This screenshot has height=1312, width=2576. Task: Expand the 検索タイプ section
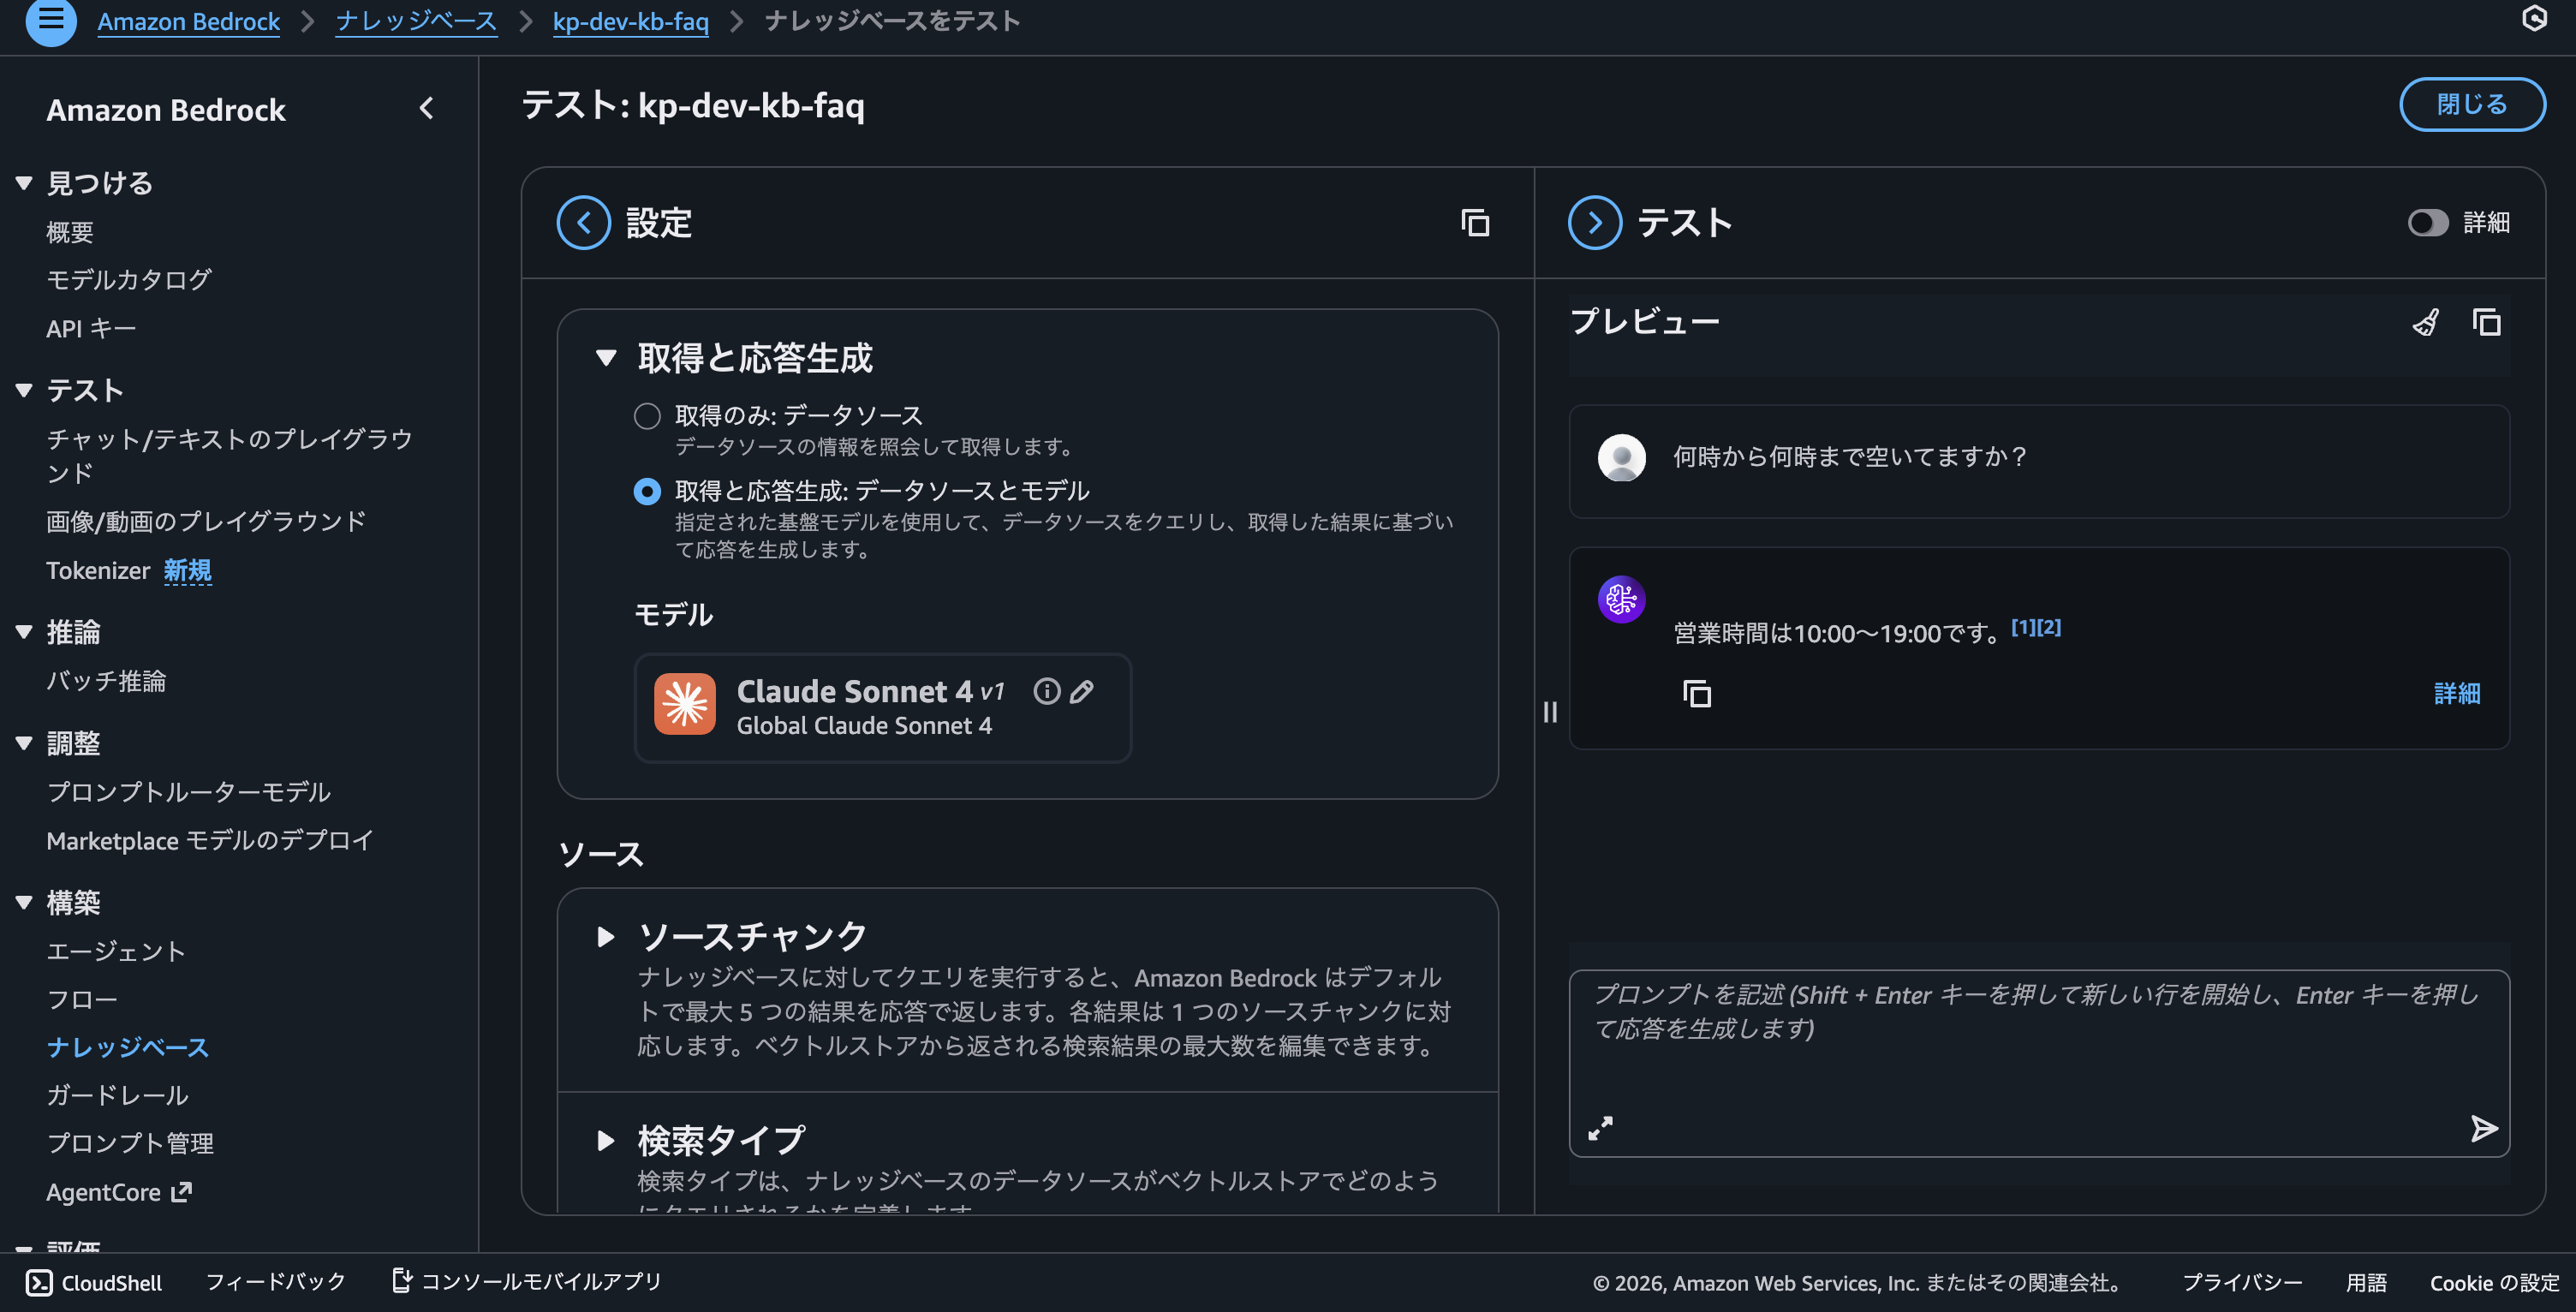click(605, 1140)
